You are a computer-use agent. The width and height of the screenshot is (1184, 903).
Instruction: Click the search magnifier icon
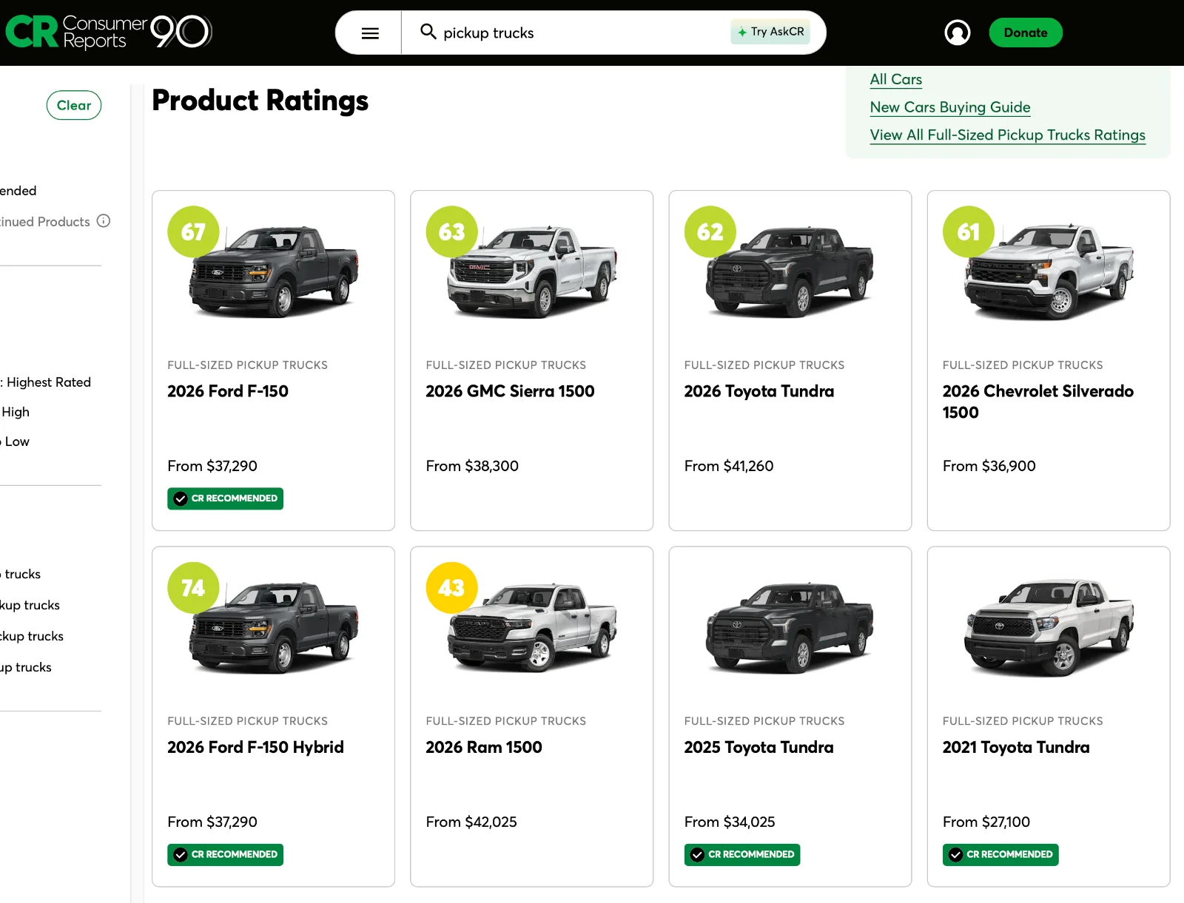tap(428, 32)
